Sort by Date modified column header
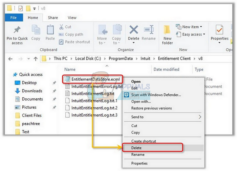Screen dimensions: 237x171 [167, 69]
